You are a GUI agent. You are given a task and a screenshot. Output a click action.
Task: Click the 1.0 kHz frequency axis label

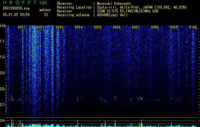click(x=3, y=57)
